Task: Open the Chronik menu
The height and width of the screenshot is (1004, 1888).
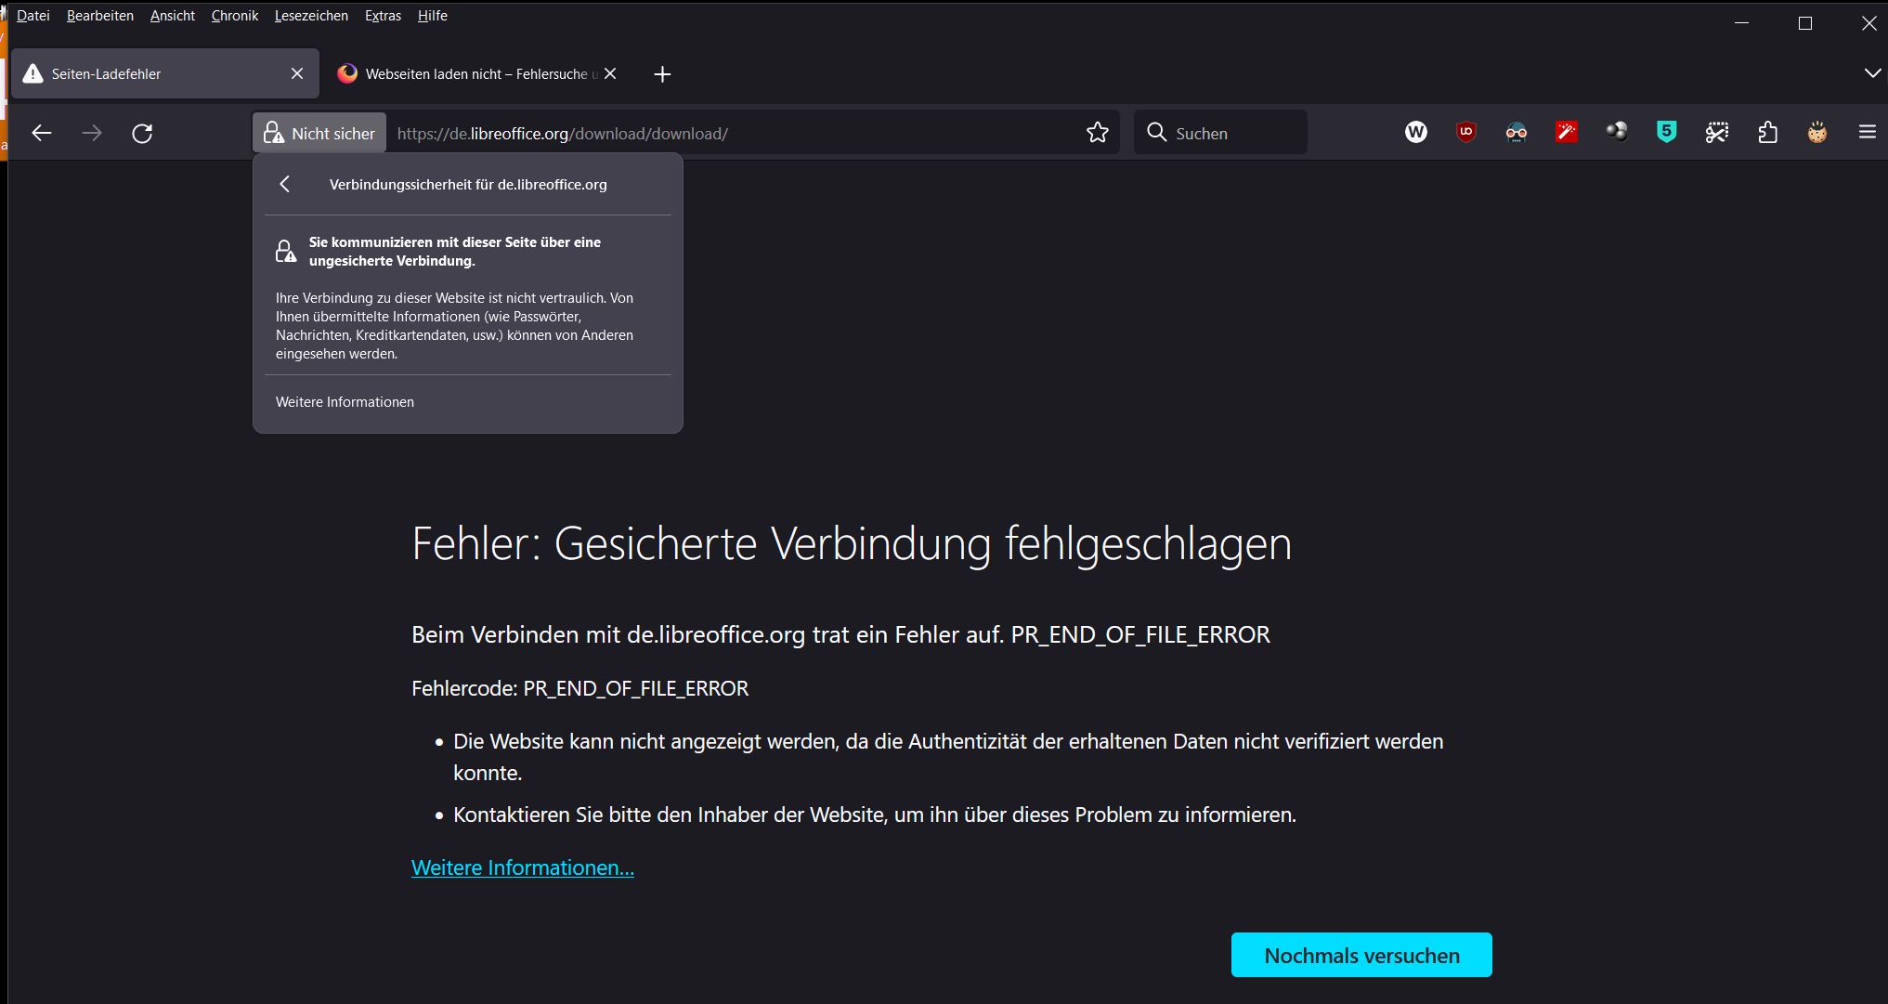Action: click(235, 16)
